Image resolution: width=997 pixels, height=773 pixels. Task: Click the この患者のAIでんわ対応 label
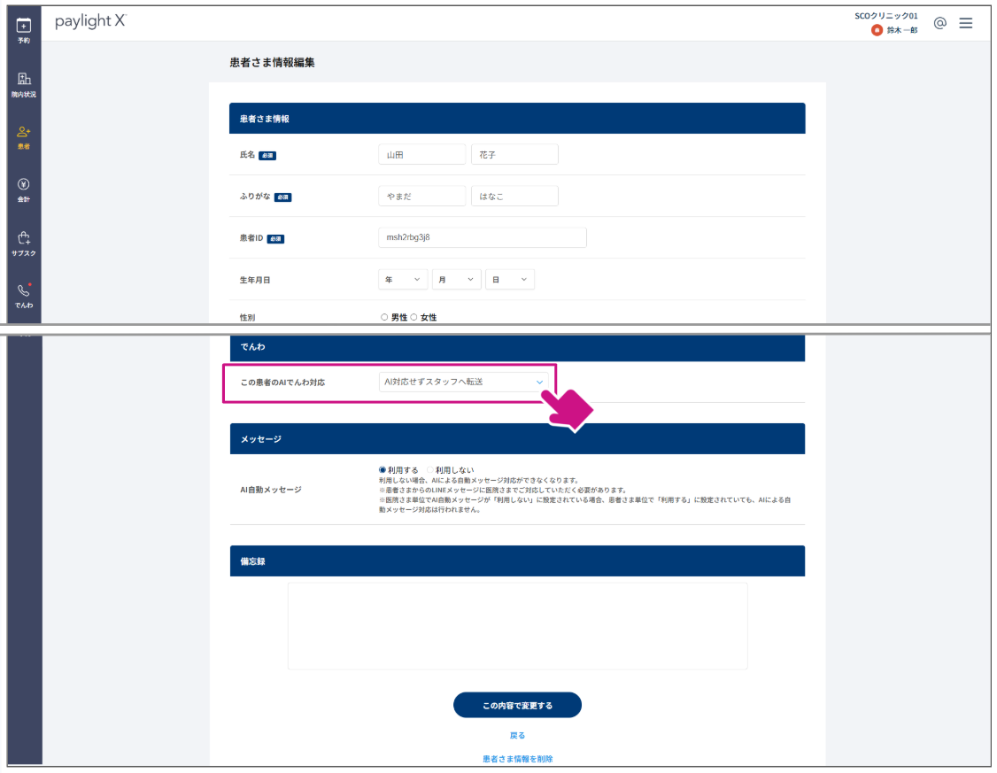(x=282, y=383)
